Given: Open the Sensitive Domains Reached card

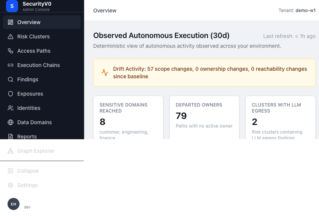Looking at the screenshot, I should (x=128, y=117).
